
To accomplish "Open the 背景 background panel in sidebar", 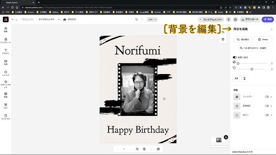I will [6, 95].
